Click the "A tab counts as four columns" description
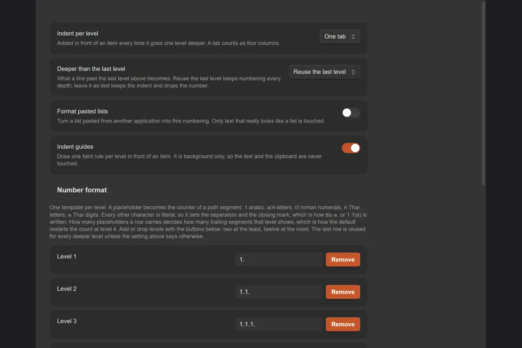 pyautogui.click(x=168, y=43)
